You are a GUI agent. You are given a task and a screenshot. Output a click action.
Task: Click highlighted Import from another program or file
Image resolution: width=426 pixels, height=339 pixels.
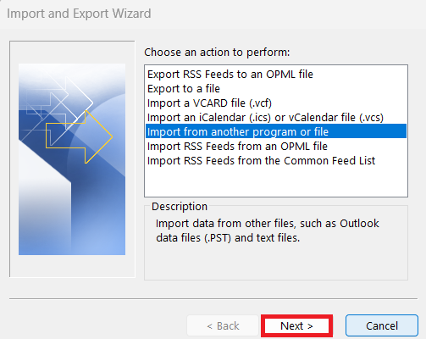pos(276,131)
